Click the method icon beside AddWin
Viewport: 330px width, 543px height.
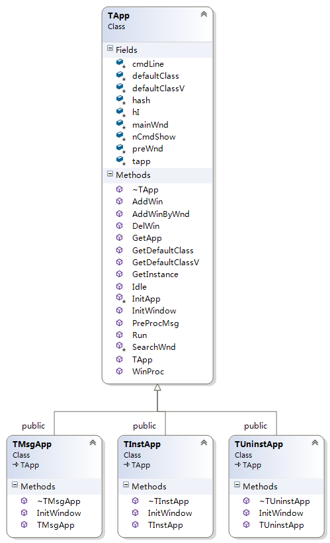pyautogui.click(x=120, y=201)
